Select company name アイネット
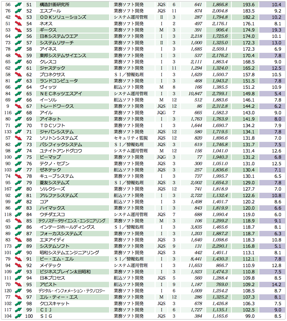Screen dimensions: 287x321 coord(50,119)
